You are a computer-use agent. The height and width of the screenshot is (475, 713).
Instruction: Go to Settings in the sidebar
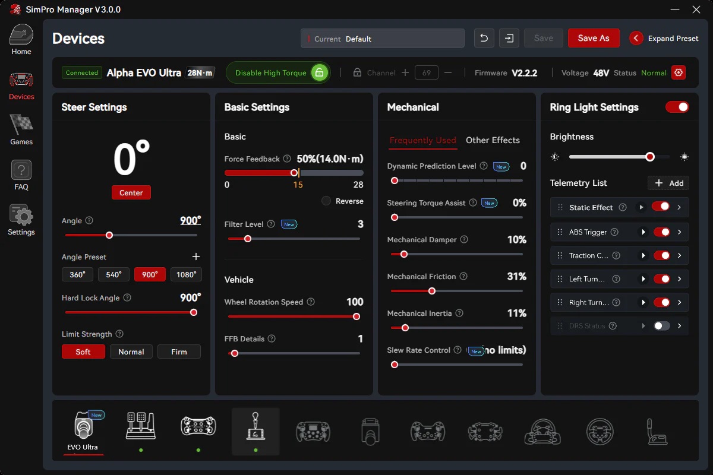21,220
